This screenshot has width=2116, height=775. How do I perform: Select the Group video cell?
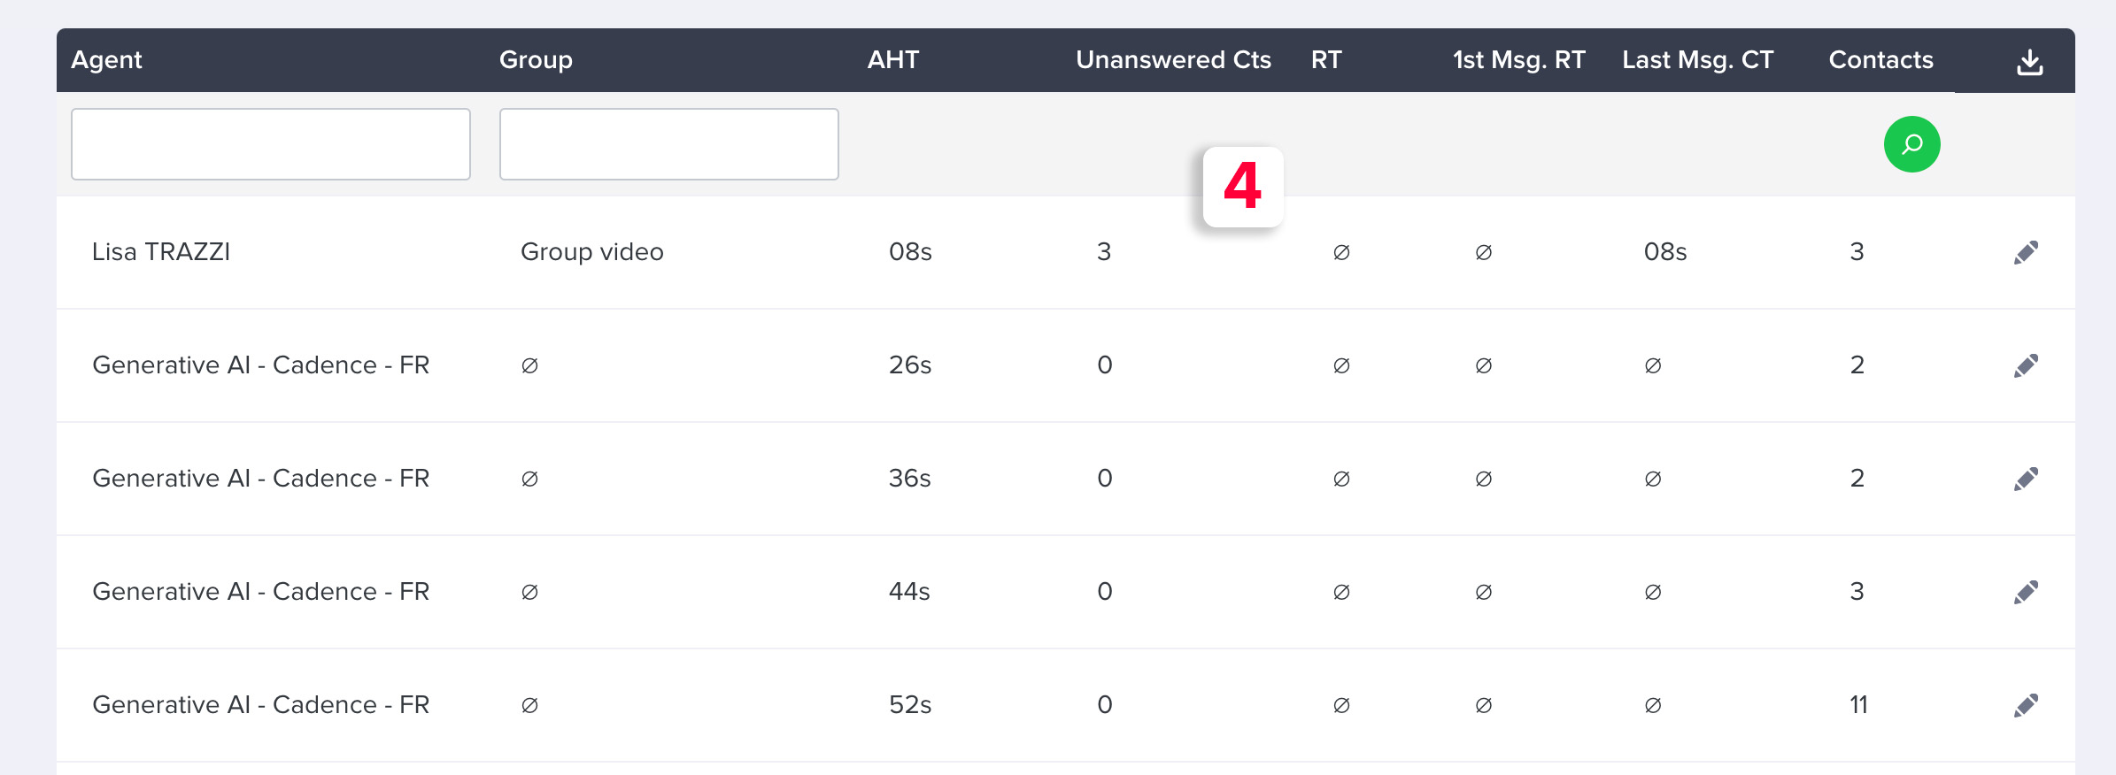tap(591, 252)
